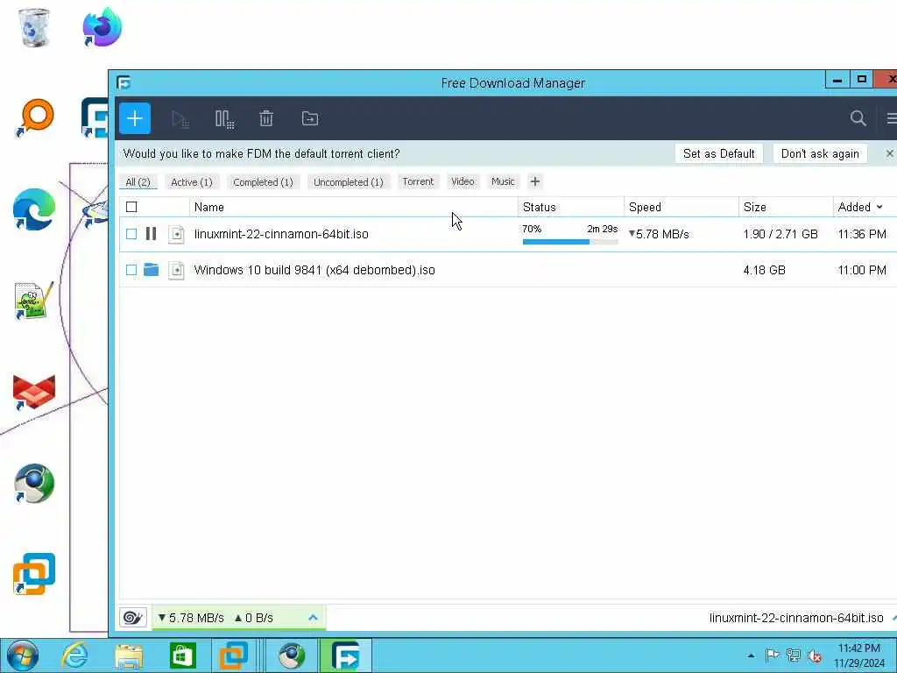This screenshot has height=673, width=897.
Task: Sort by the Speed column header
Action: (681, 207)
